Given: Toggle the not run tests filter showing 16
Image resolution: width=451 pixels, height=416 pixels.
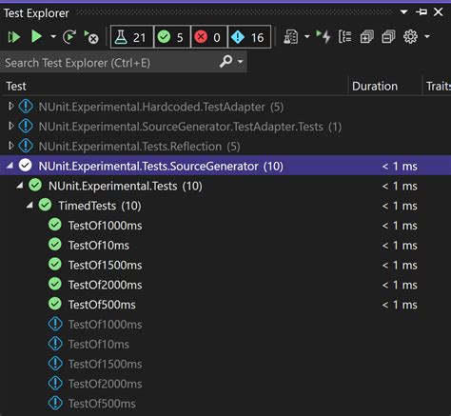Looking at the screenshot, I should point(249,37).
